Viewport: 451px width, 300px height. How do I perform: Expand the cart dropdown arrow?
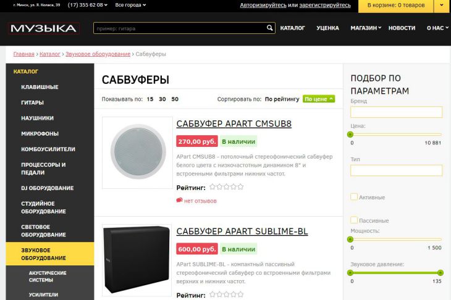[x=442, y=5]
